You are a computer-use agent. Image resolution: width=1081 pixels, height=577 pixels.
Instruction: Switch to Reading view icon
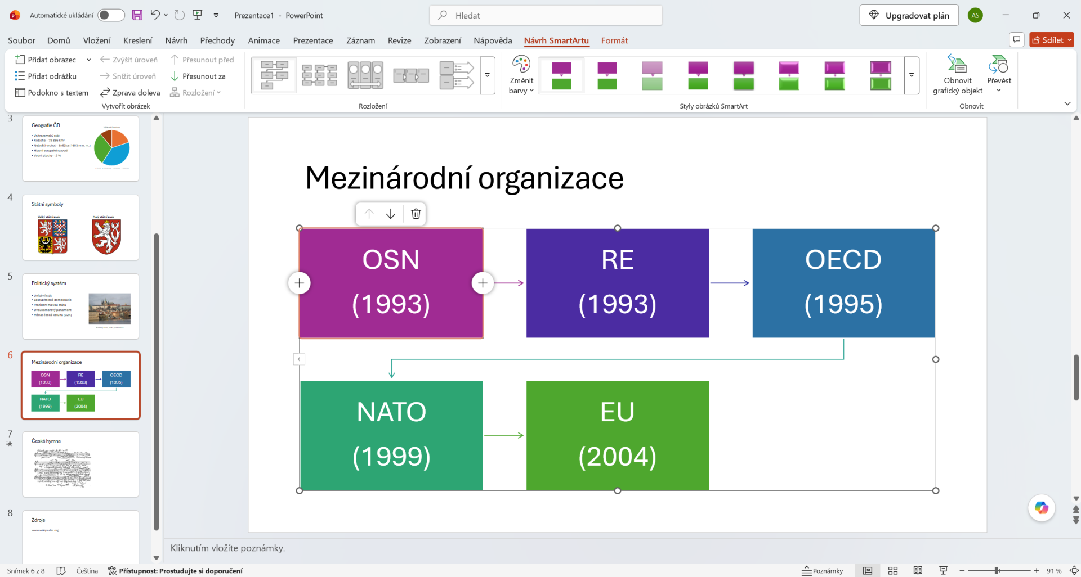click(x=918, y=570)
